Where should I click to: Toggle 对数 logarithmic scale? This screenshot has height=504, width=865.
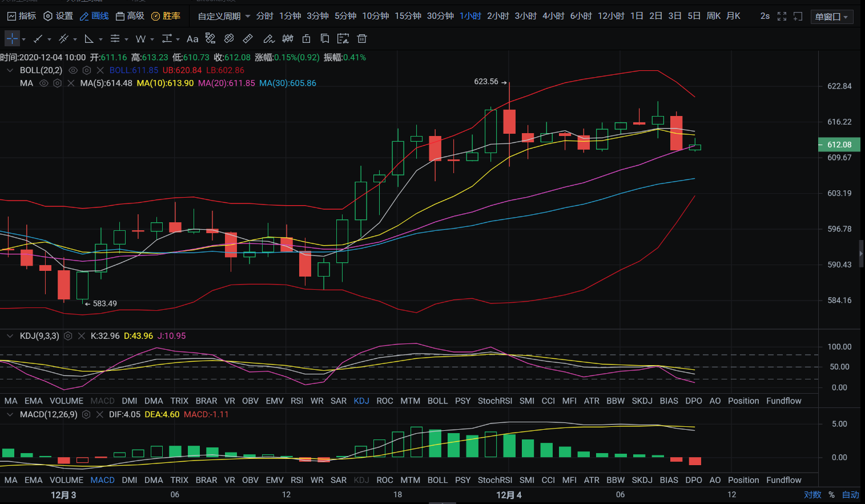point(812,495)
